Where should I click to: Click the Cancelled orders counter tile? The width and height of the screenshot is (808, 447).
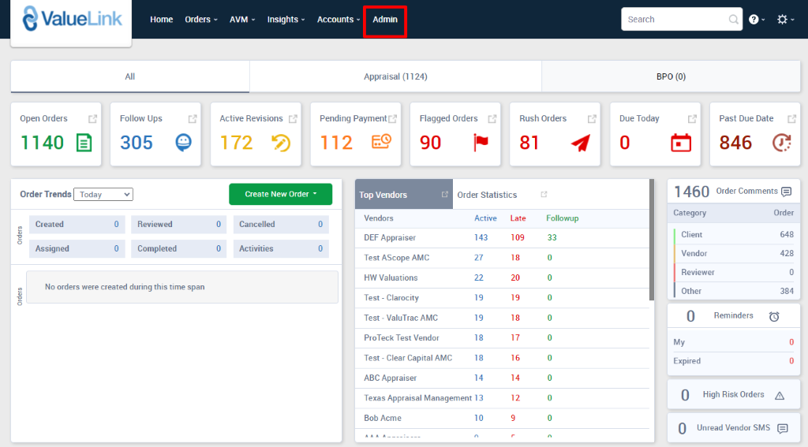pyautogui.click(x=281, y=224)
